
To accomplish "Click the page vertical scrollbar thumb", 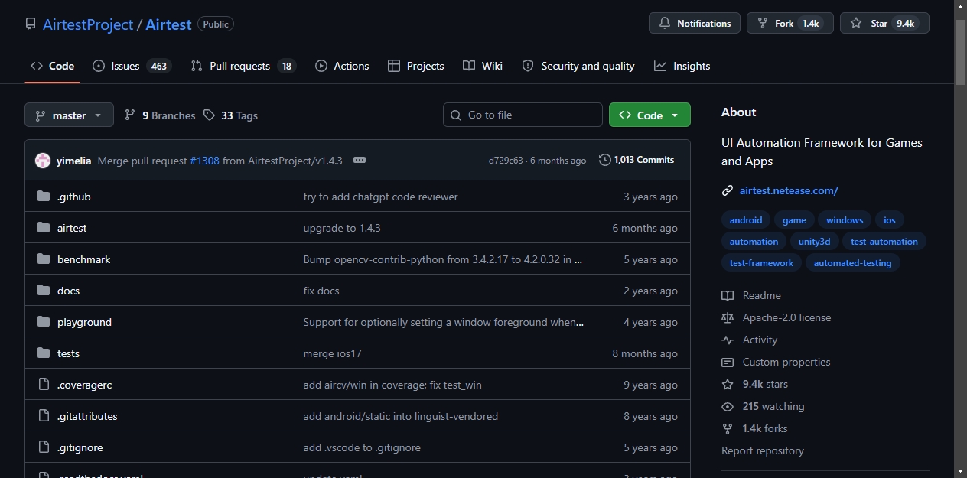I will pos(960,52).
